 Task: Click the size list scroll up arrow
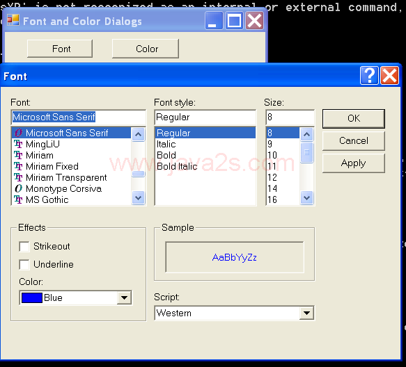(x=307, y=134)
